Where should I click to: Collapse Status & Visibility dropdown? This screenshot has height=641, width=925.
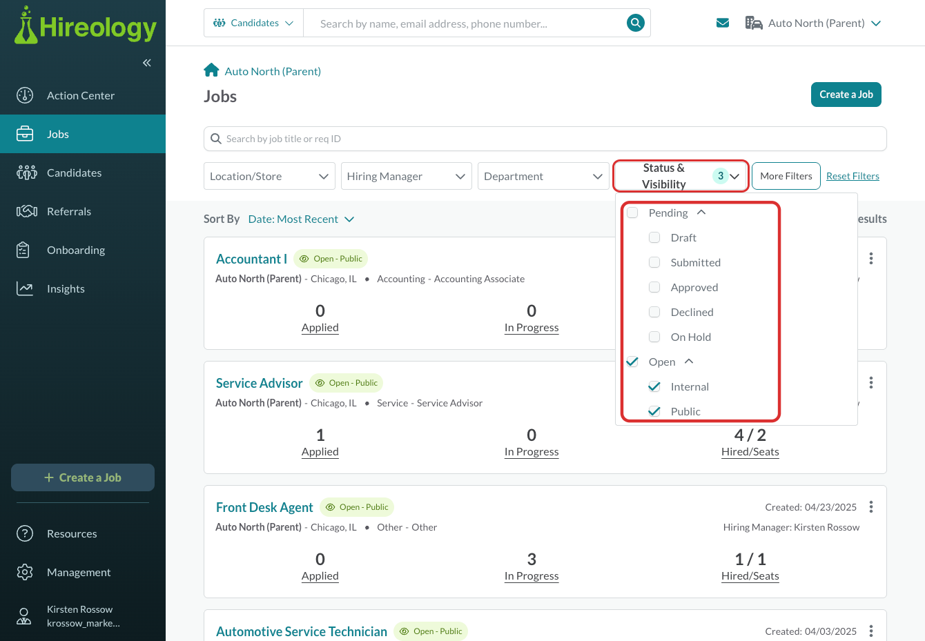pyautogui.click(x=681, y=176)
